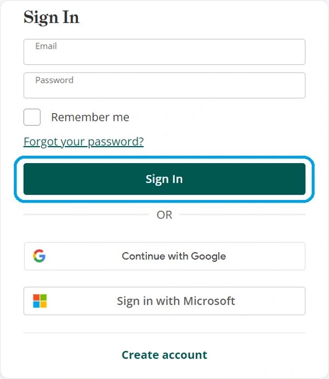
Task: Click the line above Create account
Action: click(164, 333)
